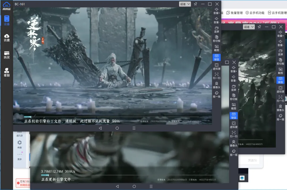Trigger 摇一摇 in the engine-updating window
287x190 pixels.
[x=234, y=153]
